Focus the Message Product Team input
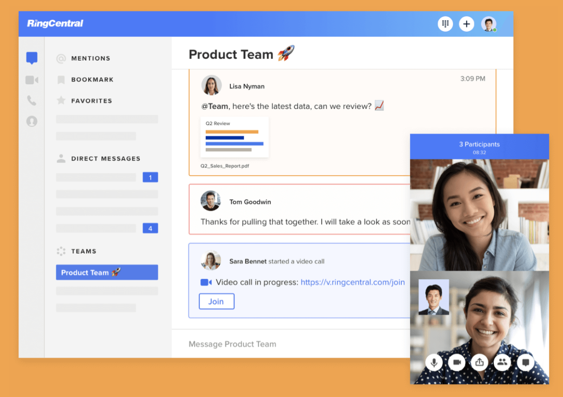563x397 pixels. click(x=291, y=344)
